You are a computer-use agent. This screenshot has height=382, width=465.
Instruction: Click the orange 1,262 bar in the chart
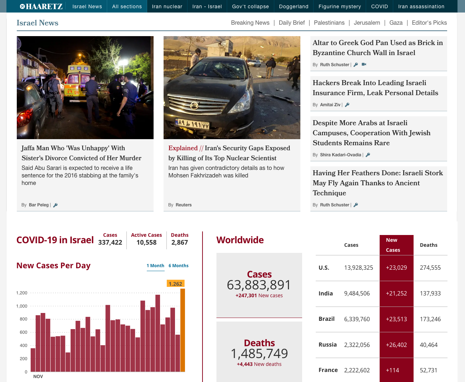coord(182,330)
